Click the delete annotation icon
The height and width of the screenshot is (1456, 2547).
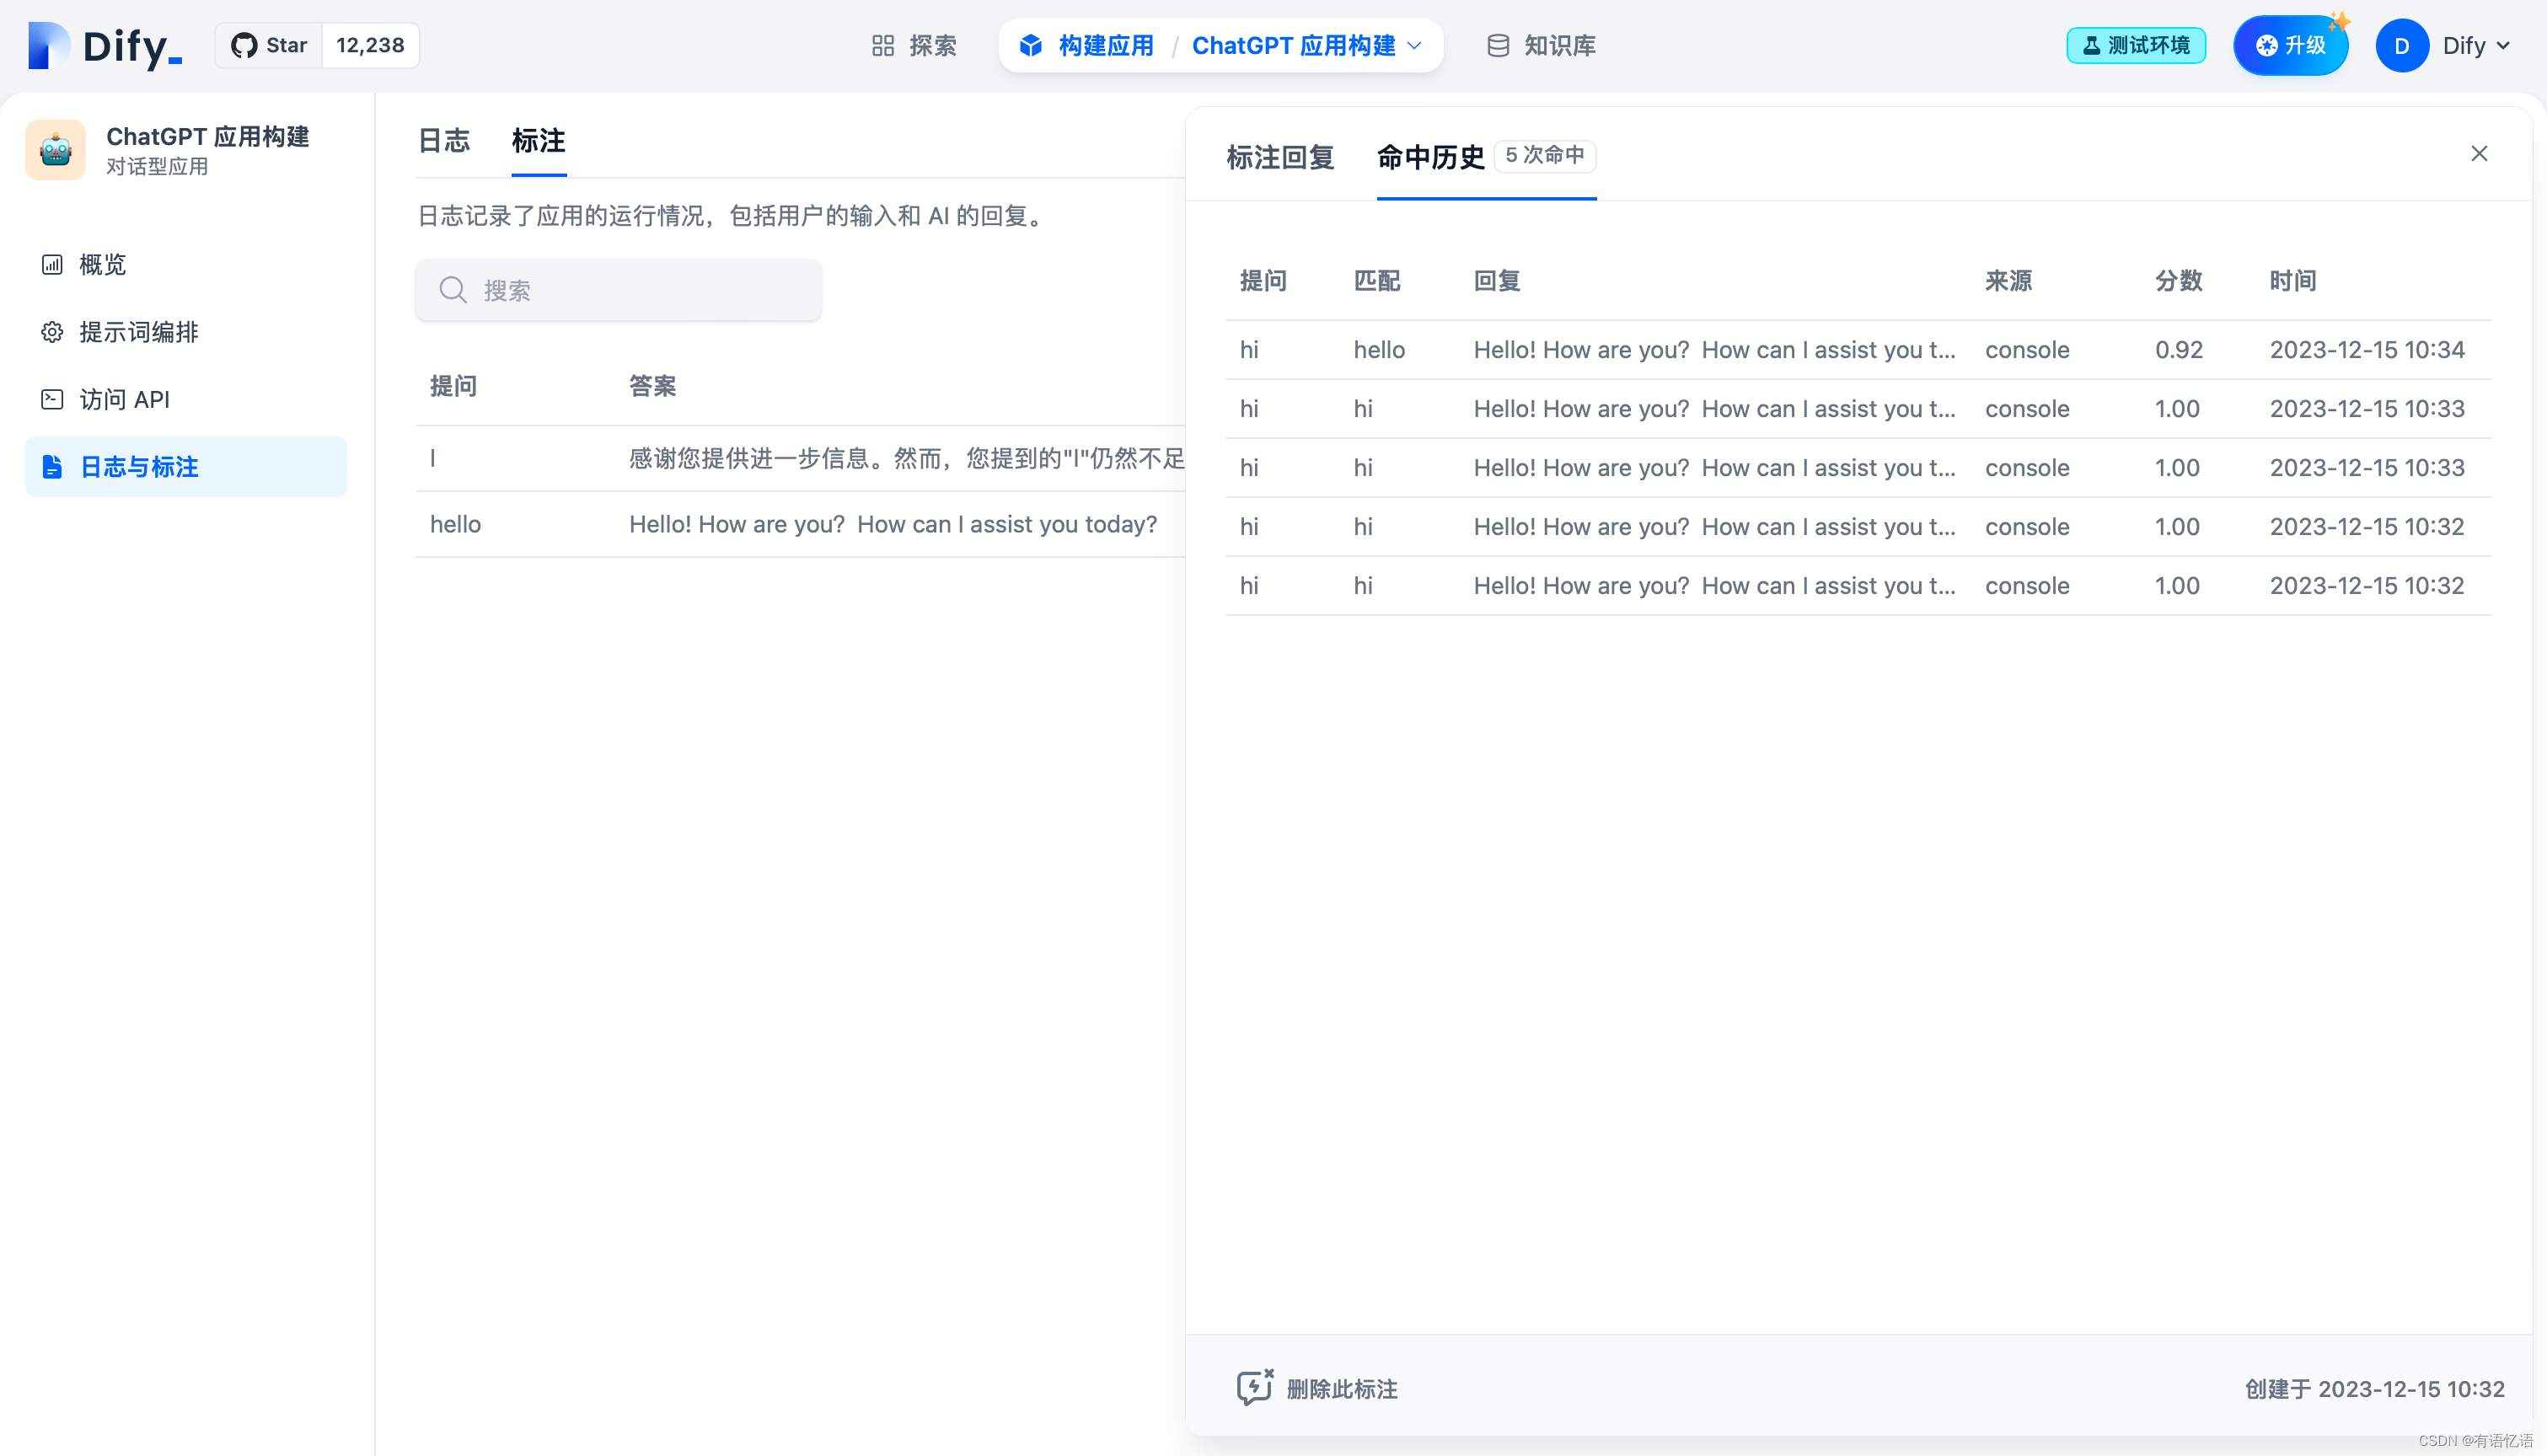pyautogui.click(x=1254, y=1387)
